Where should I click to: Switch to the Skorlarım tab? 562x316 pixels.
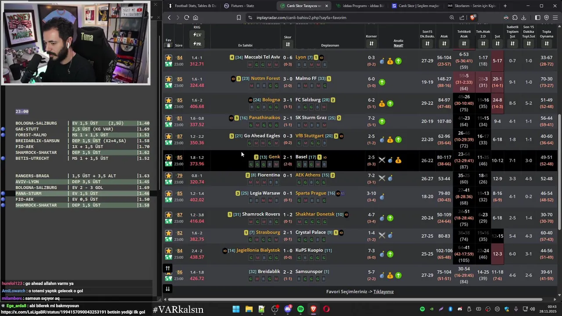click(x=471, y=6)
